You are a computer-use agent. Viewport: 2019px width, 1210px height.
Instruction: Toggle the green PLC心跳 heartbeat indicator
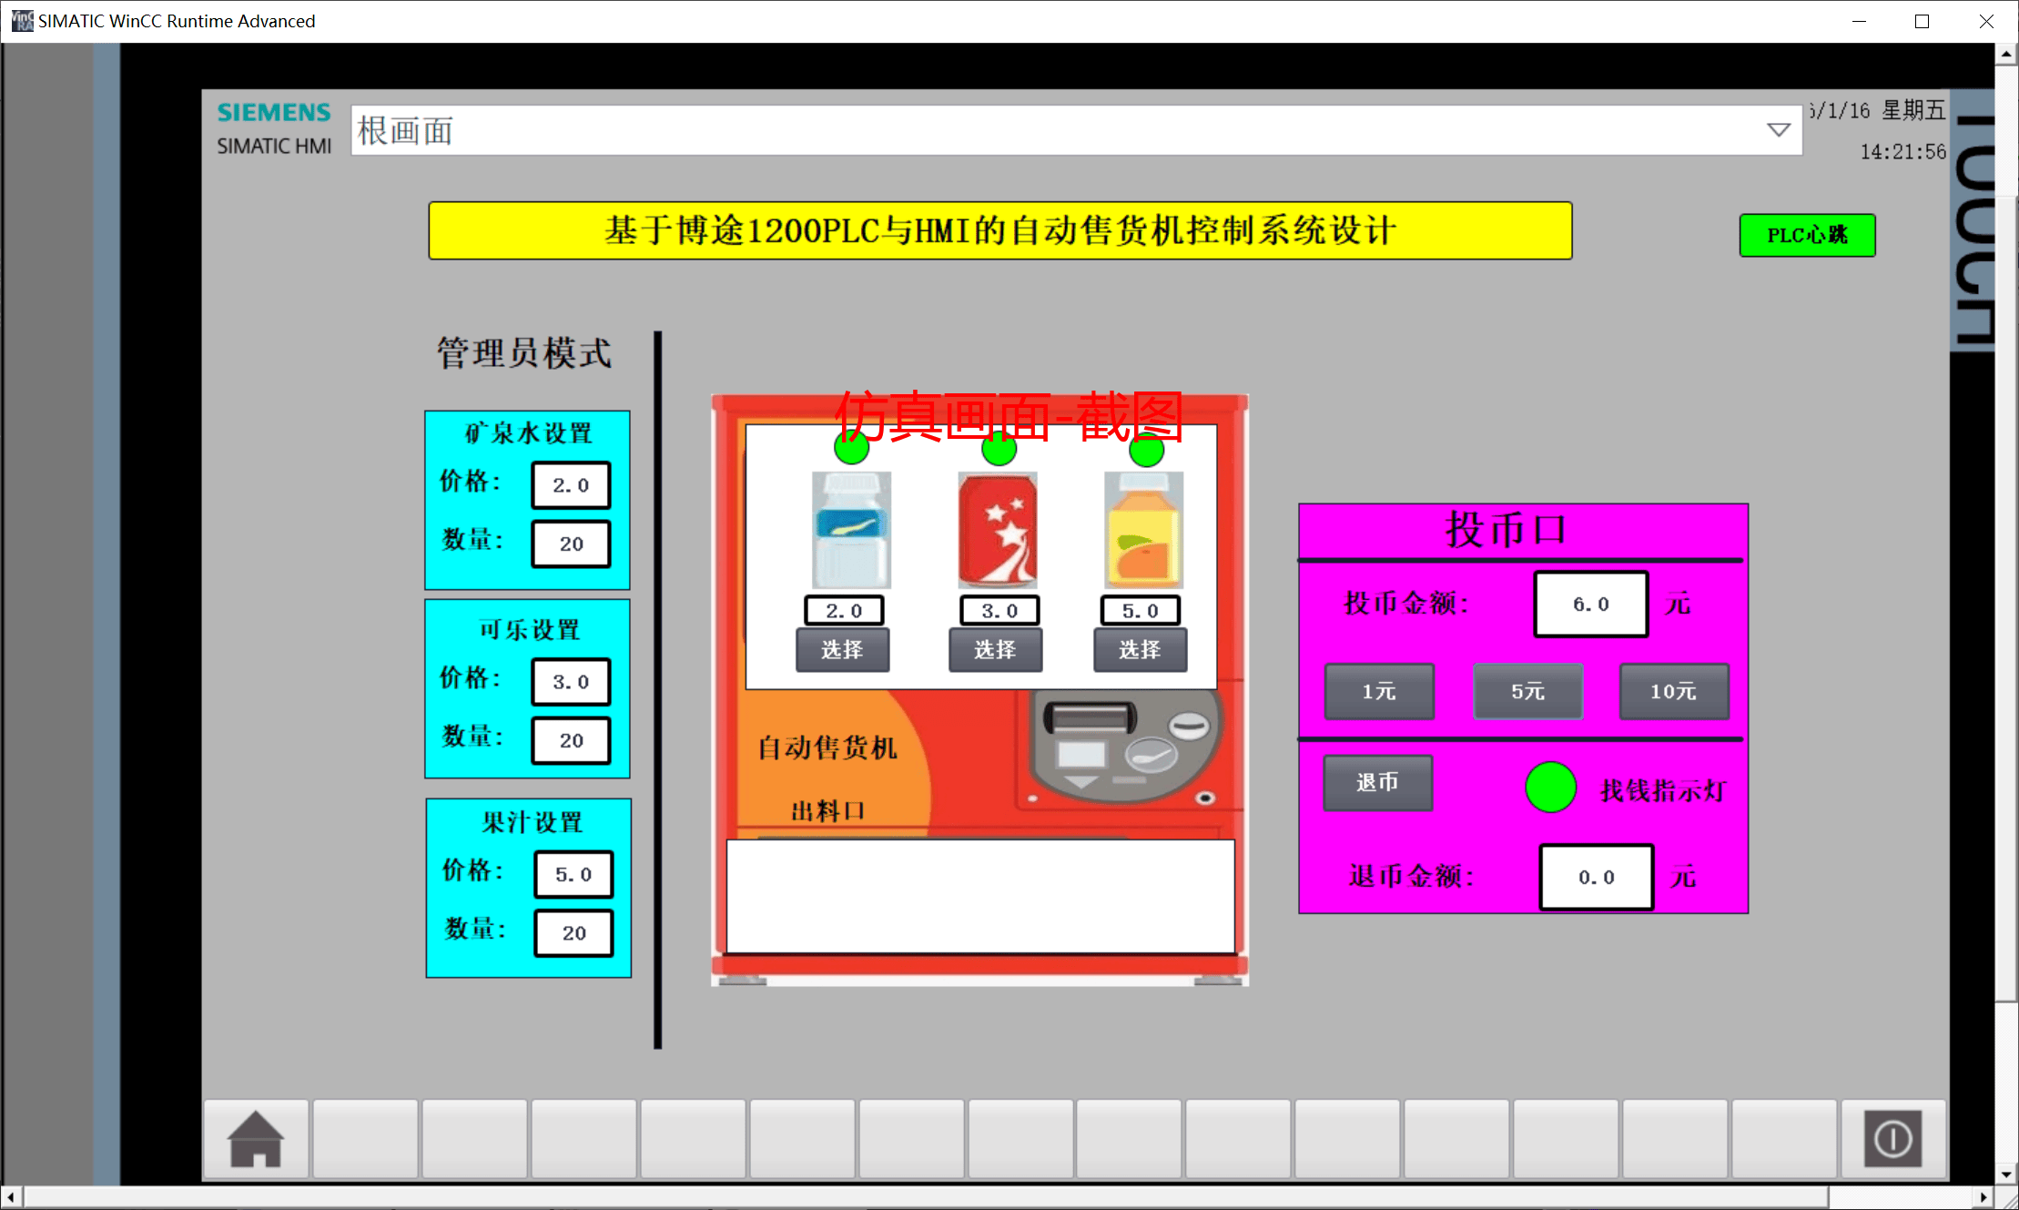(x=1807, y=235)
